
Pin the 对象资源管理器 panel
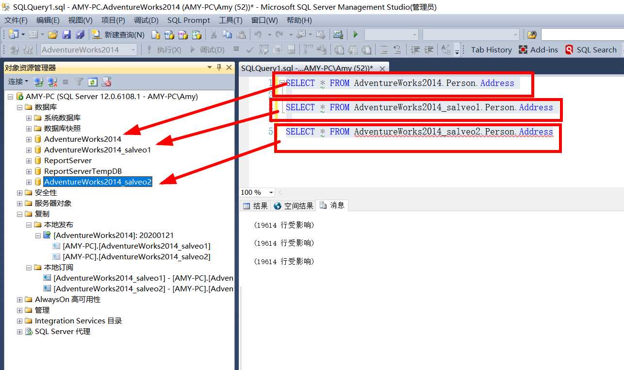(219, 67)
